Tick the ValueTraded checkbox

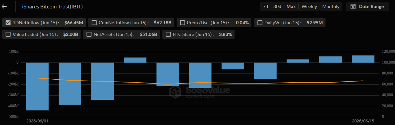coord(8,34)
